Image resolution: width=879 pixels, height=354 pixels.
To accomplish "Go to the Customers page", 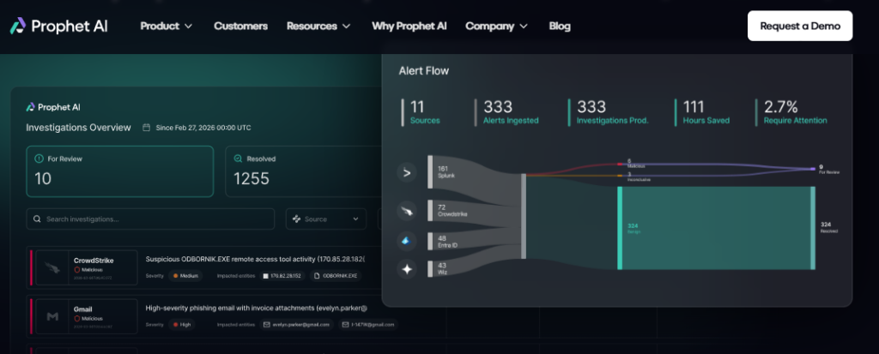I will [x=240, y=27].
